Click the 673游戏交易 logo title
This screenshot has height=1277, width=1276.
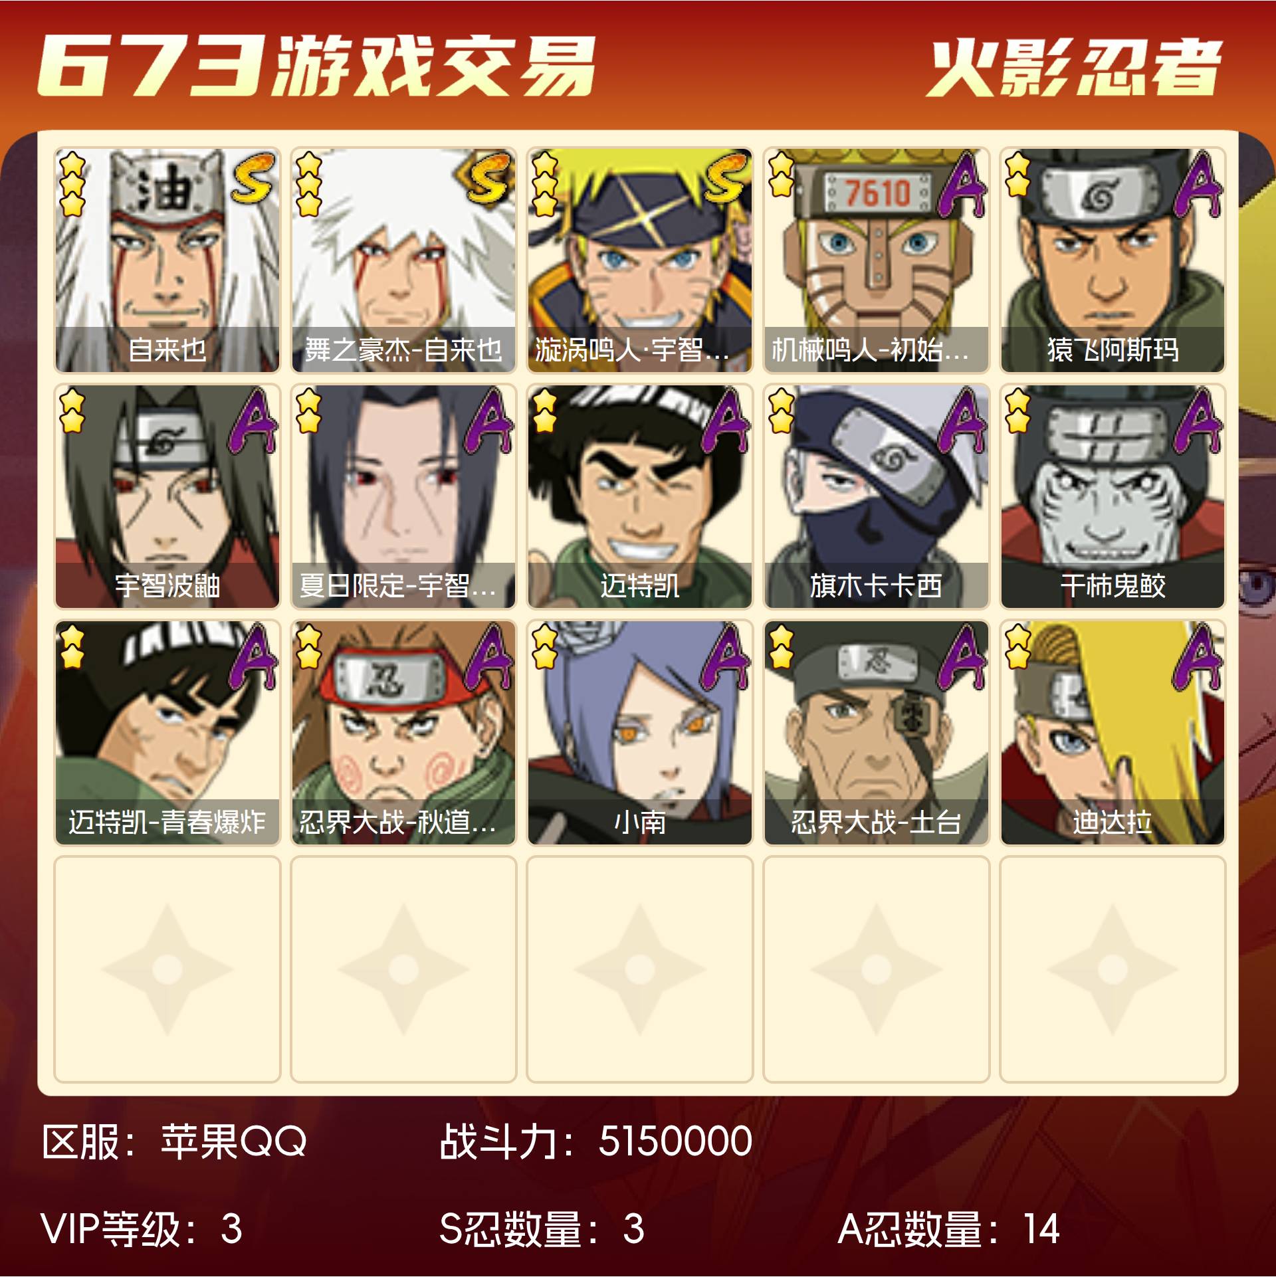316,65
